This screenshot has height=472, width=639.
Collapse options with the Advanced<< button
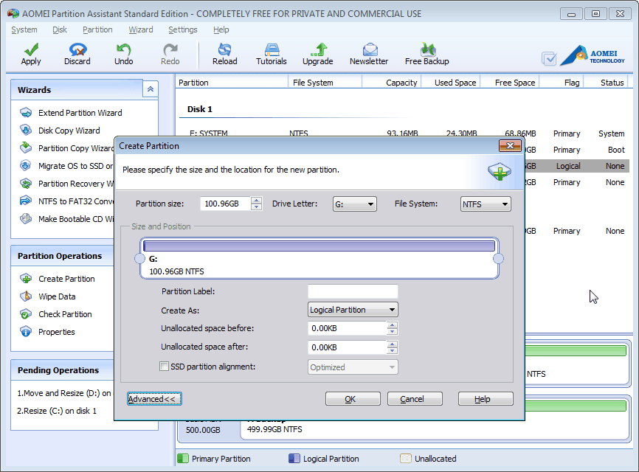pyautogui.click(x=154, y=399)
